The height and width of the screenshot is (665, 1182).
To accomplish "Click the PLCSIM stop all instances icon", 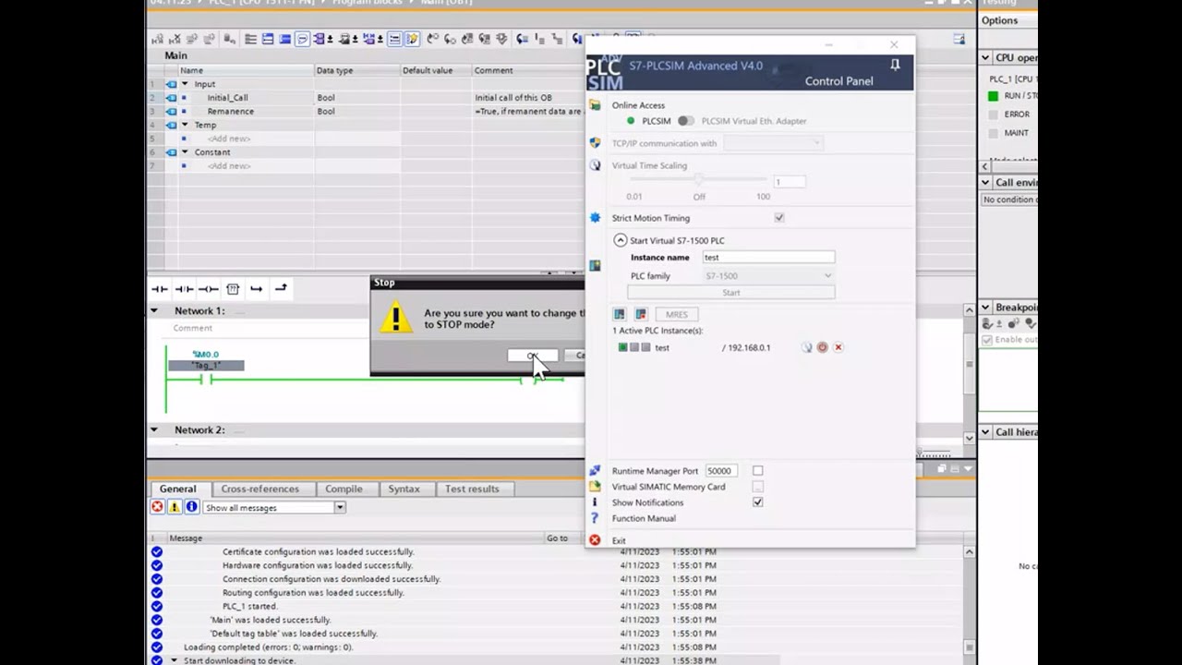I will coord(641,314).
